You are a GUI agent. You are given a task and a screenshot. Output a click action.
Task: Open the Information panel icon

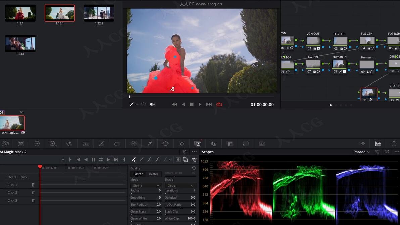point(394,144)
